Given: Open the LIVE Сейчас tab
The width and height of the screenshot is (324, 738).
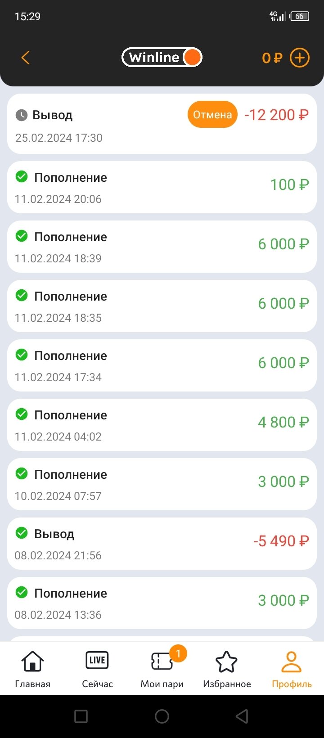Looking at the screenshot, I should 97,669.
